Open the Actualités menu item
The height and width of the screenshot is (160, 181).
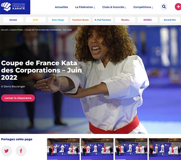click(61, 7)
